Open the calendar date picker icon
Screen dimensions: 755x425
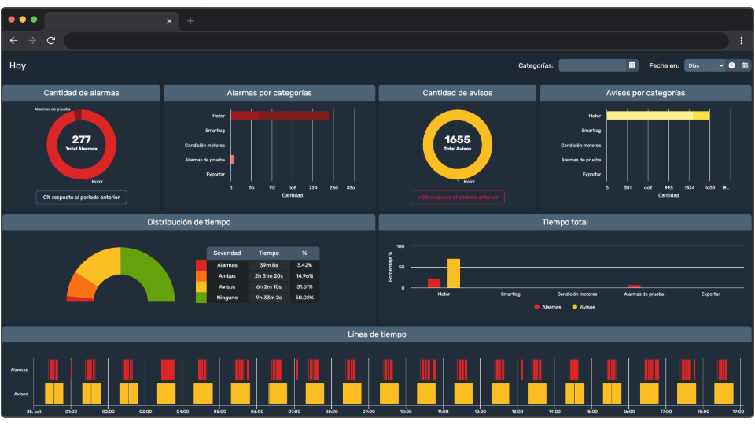click(x=745, y=65)
